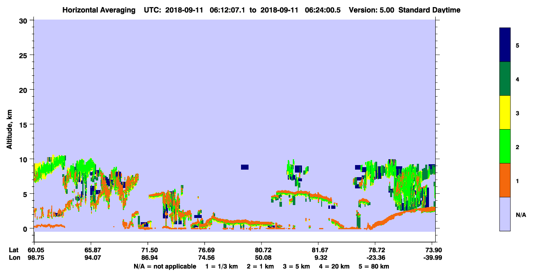Click the dark green colorbar segment labeled 4
The image size is (543, 278).
[x=505, y=79]
